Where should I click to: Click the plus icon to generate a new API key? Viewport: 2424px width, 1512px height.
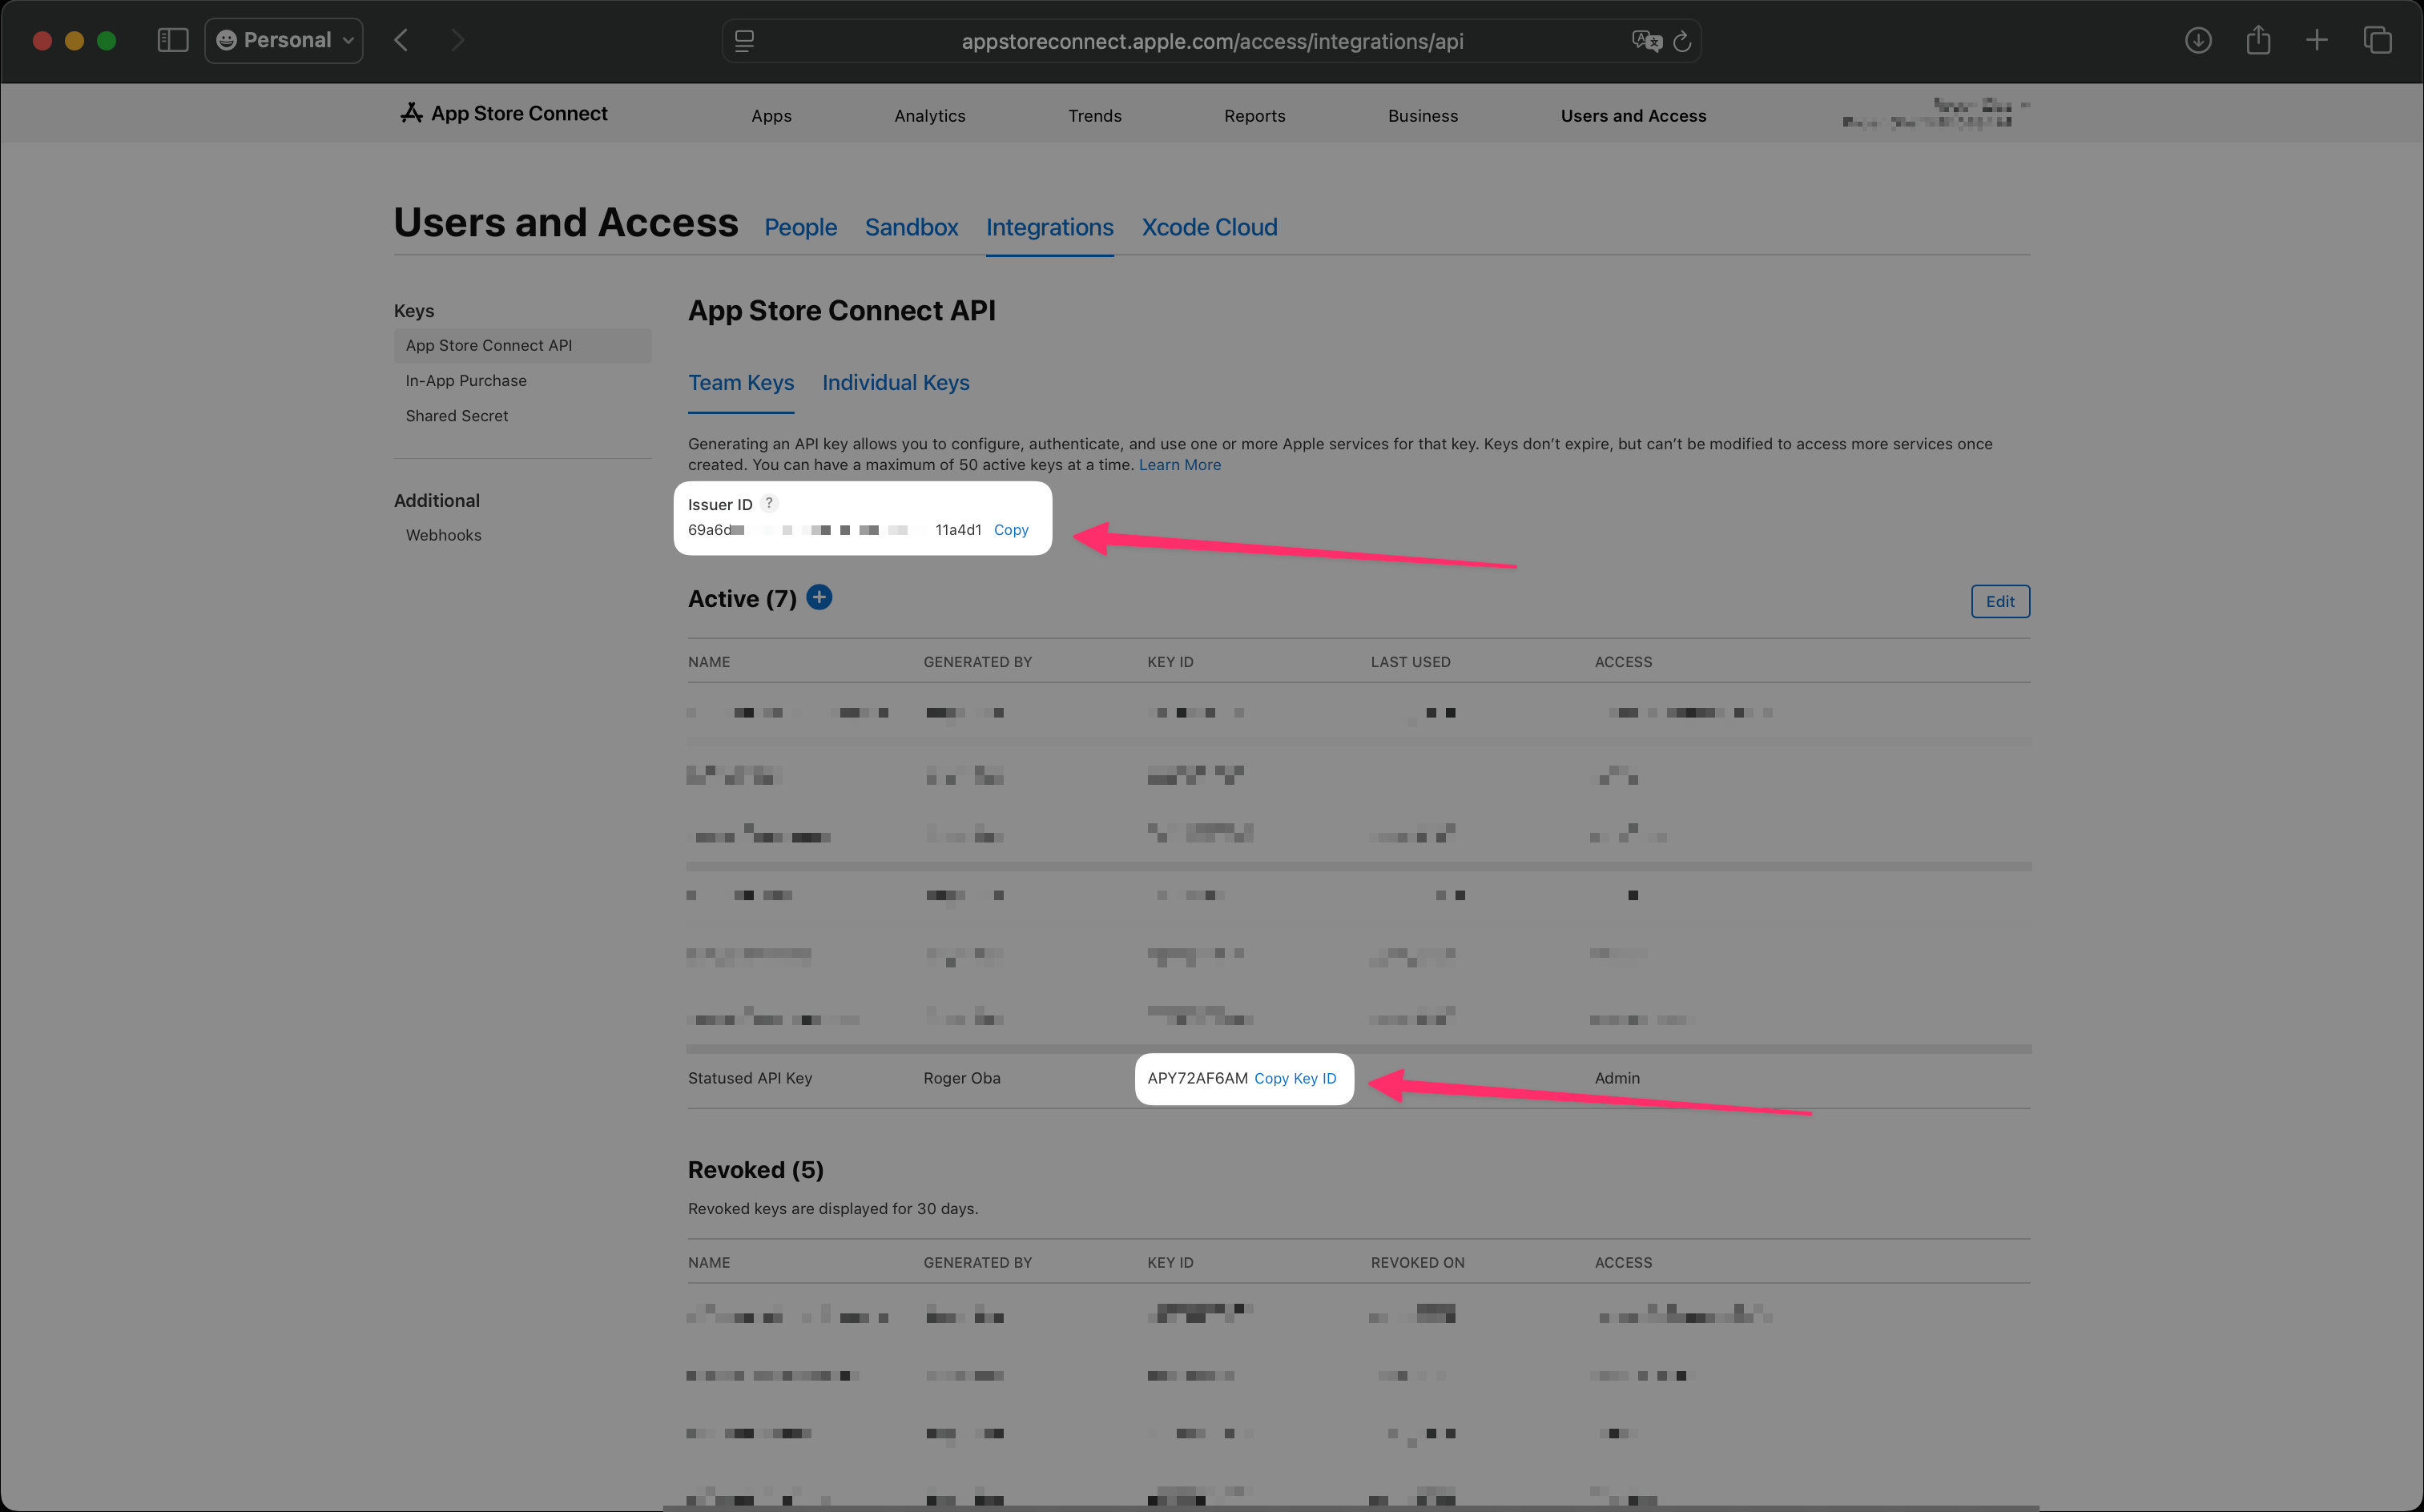tap(819, 597)
